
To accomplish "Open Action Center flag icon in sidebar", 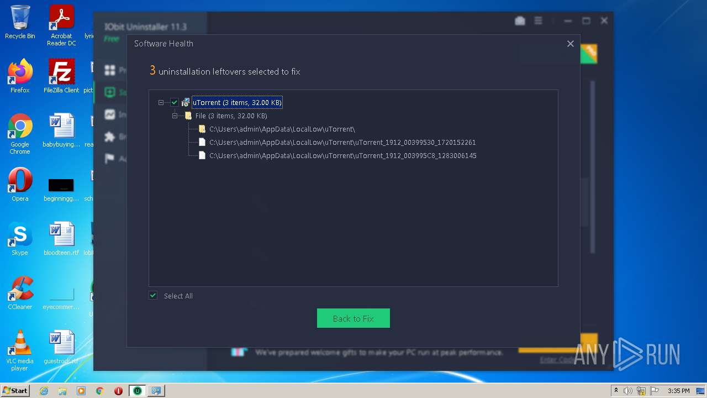I will click(x=110, y=159).
